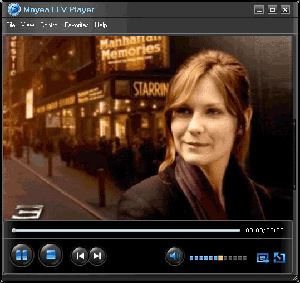
Task: Mute the audio with the speaker icon
Action: (175, 256)
